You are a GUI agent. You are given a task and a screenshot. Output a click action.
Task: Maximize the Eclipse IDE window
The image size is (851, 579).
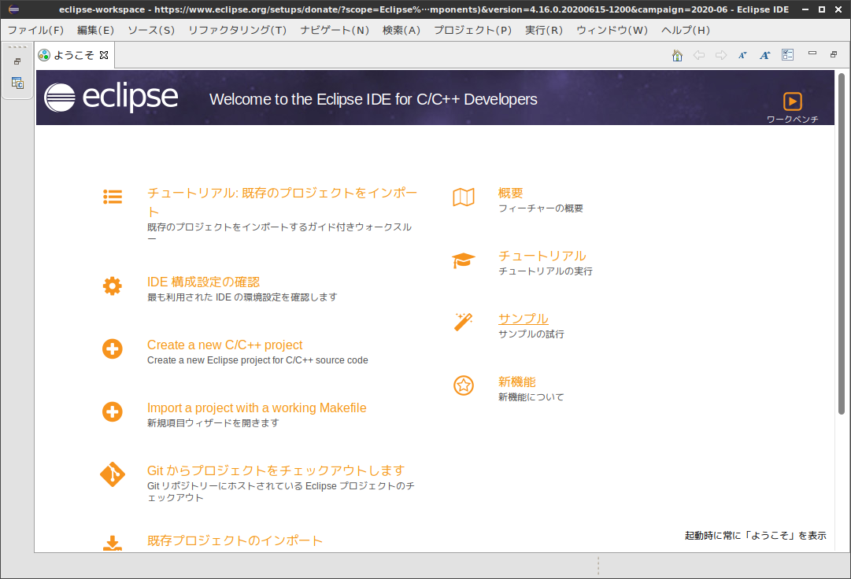pyautogui.click(x=822, y=9)
